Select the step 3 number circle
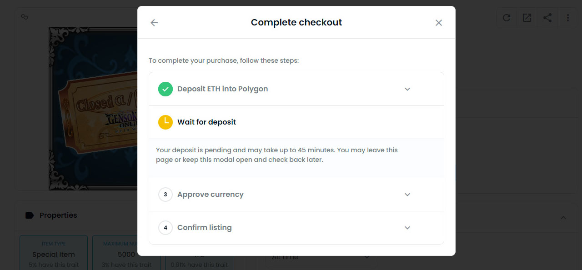The image size is (582, 270). [166, 195]
